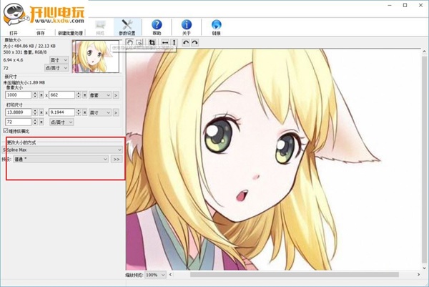Viewport: 429px width, 287px height.
Task: Click the 保存 (save) toolbar item
Action: [x=41, y=33]
